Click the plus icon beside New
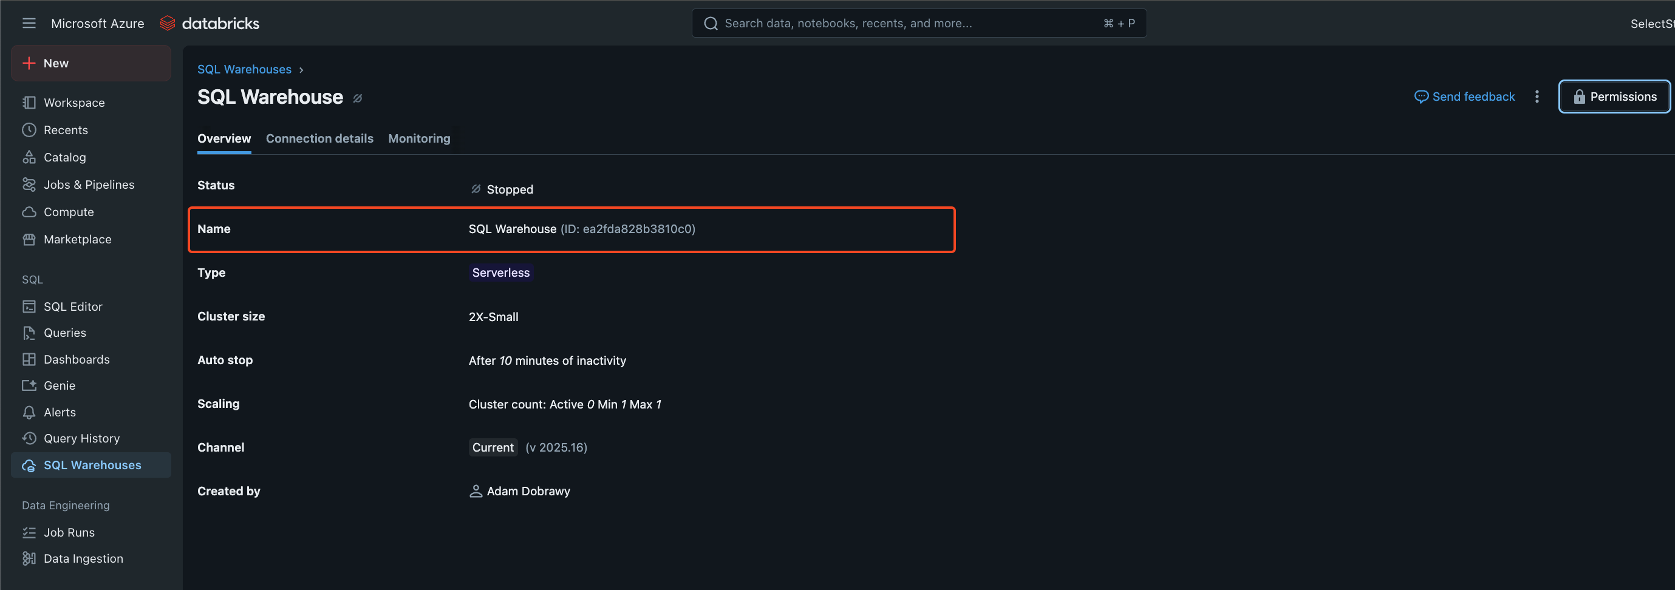1675x590 pixels. click(29, 63)
